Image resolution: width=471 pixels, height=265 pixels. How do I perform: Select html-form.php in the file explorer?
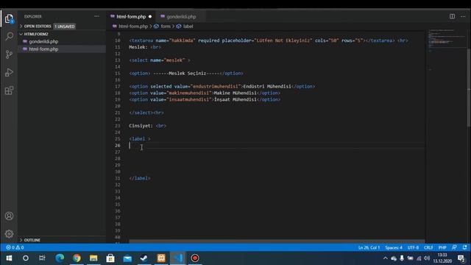tap(43, 49)
